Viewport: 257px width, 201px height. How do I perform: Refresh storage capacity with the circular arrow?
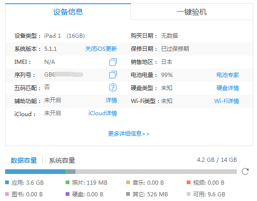coord(245,172)
